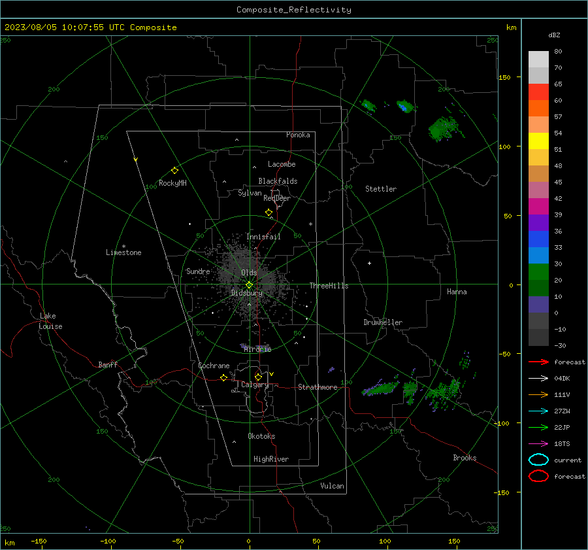The width and height of the screenshot is (588, 550).
Task: Click the yellow diamond marker above Calgary label
Action: (258, 377)
